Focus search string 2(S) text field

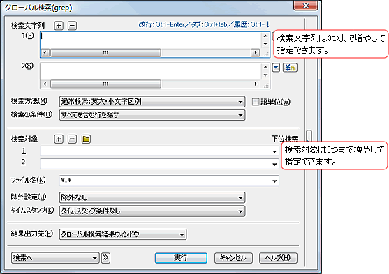coord(151,72)
